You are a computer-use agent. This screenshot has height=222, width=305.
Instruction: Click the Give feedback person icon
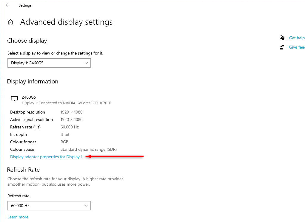282,47
